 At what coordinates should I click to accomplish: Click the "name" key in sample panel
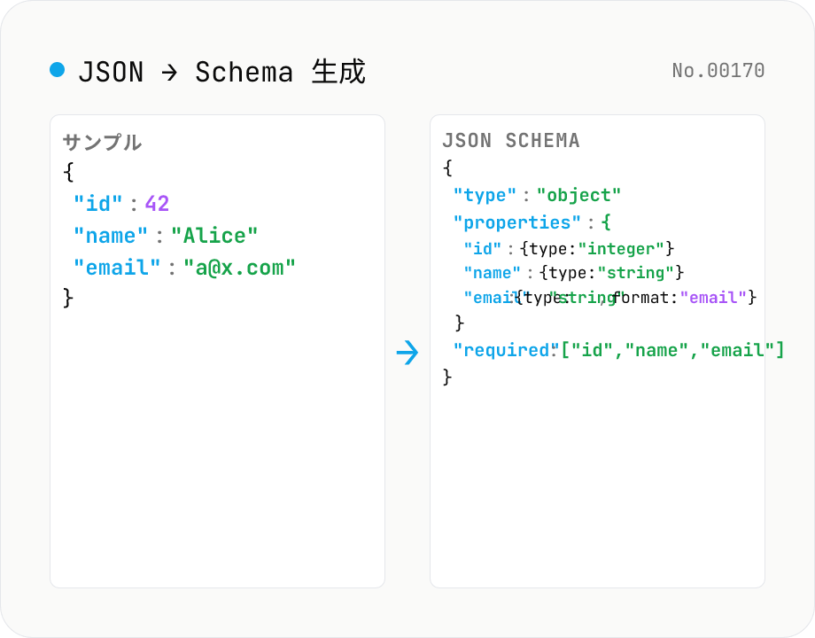pos(111,236)
